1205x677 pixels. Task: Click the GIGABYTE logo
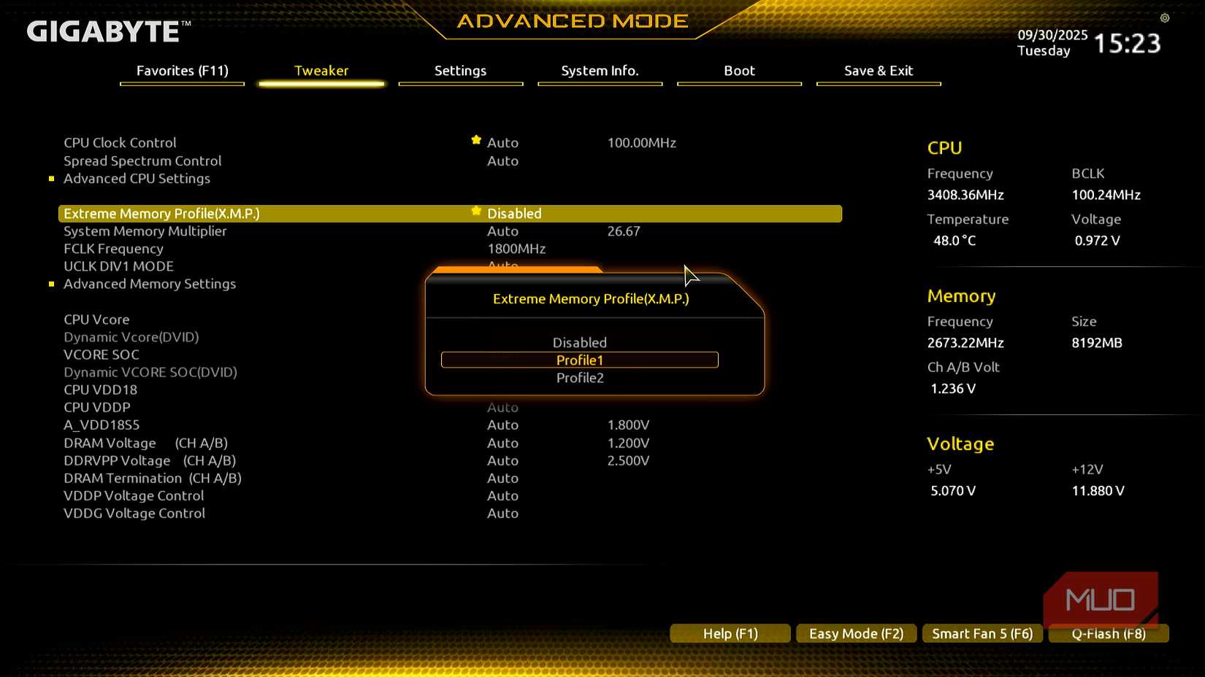(101, 31)
